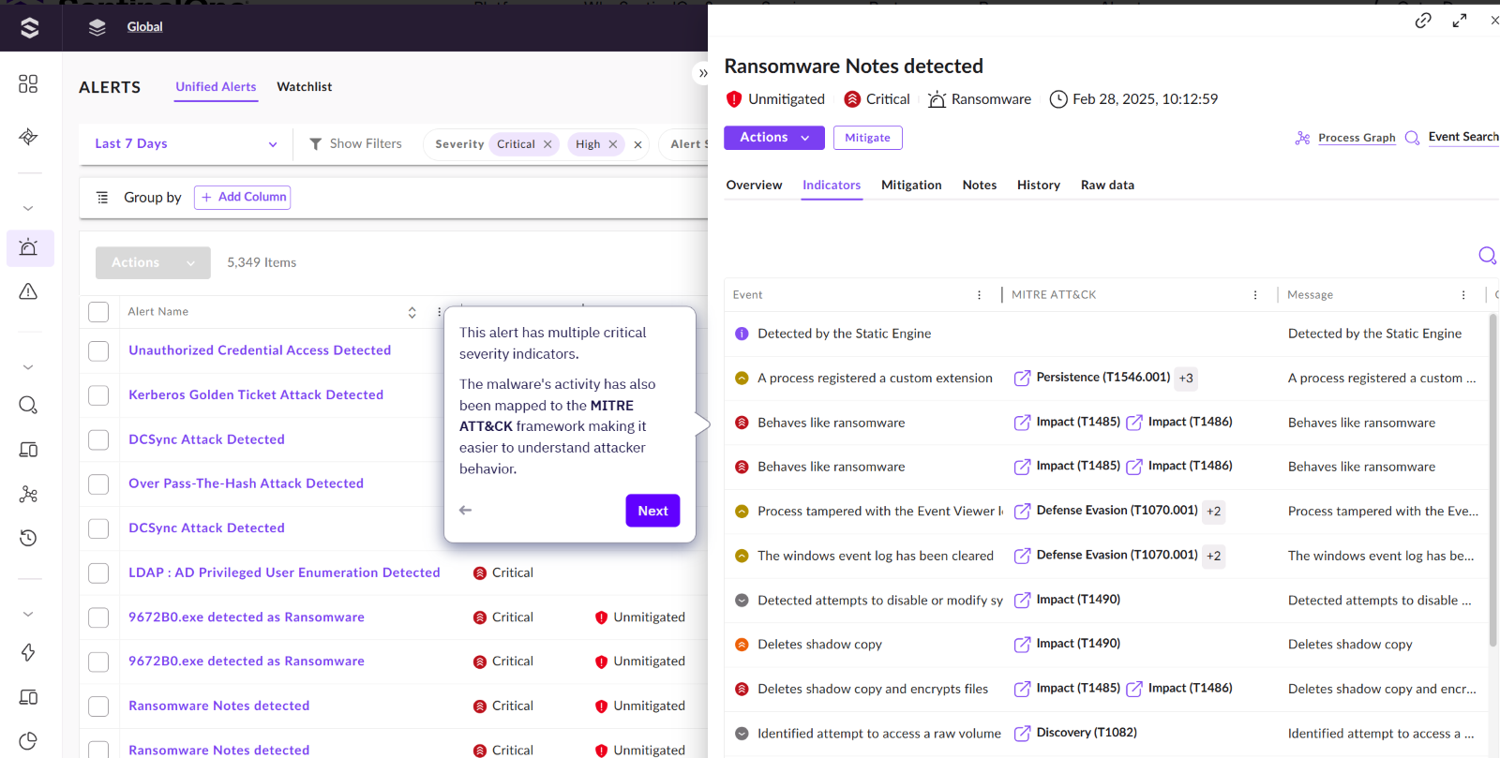Expand +3 tactics on Persistence row
The image size is (1500, 758).
[x=1186, y=379]
